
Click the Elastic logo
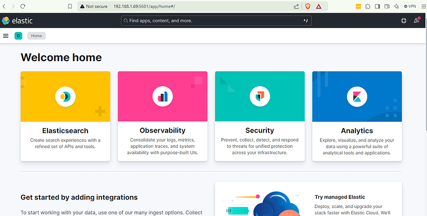pyautogui.click(x=17, y=21)
